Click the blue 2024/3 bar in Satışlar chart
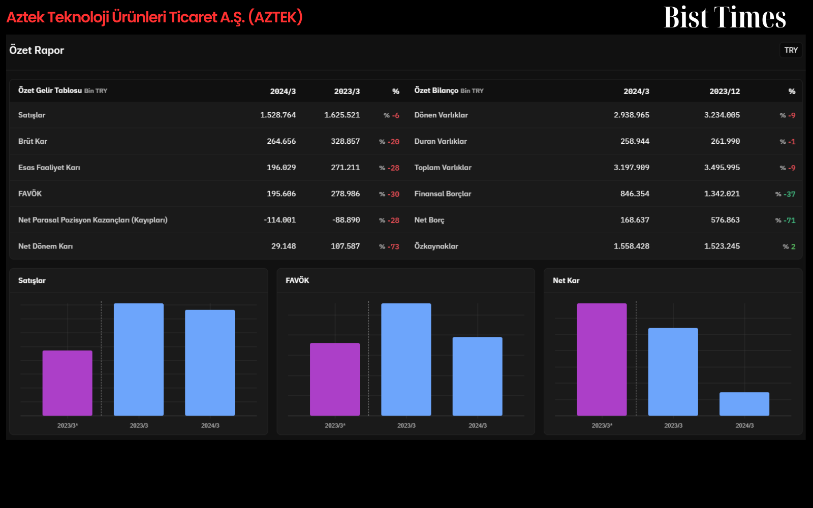 point(210,363)
